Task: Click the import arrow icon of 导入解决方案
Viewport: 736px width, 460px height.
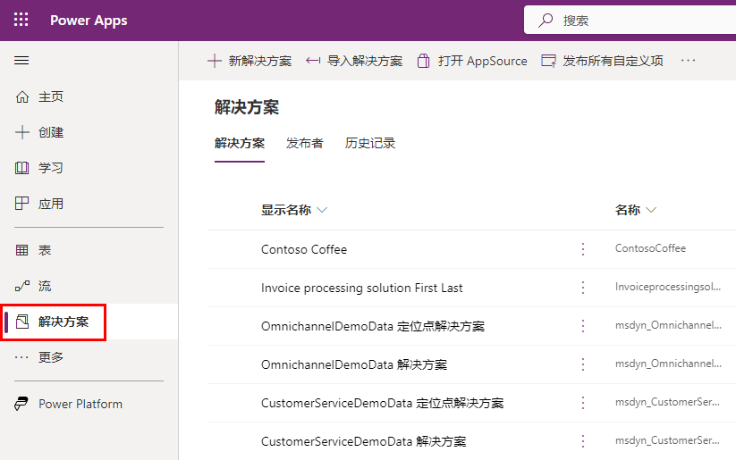Action: point(313,61)
